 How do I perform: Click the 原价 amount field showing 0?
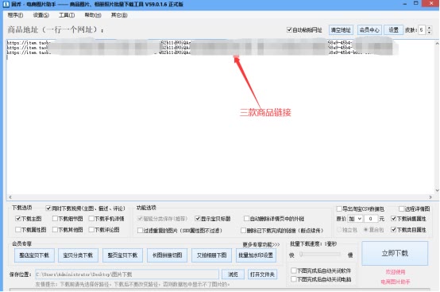[x=371, y=218]
